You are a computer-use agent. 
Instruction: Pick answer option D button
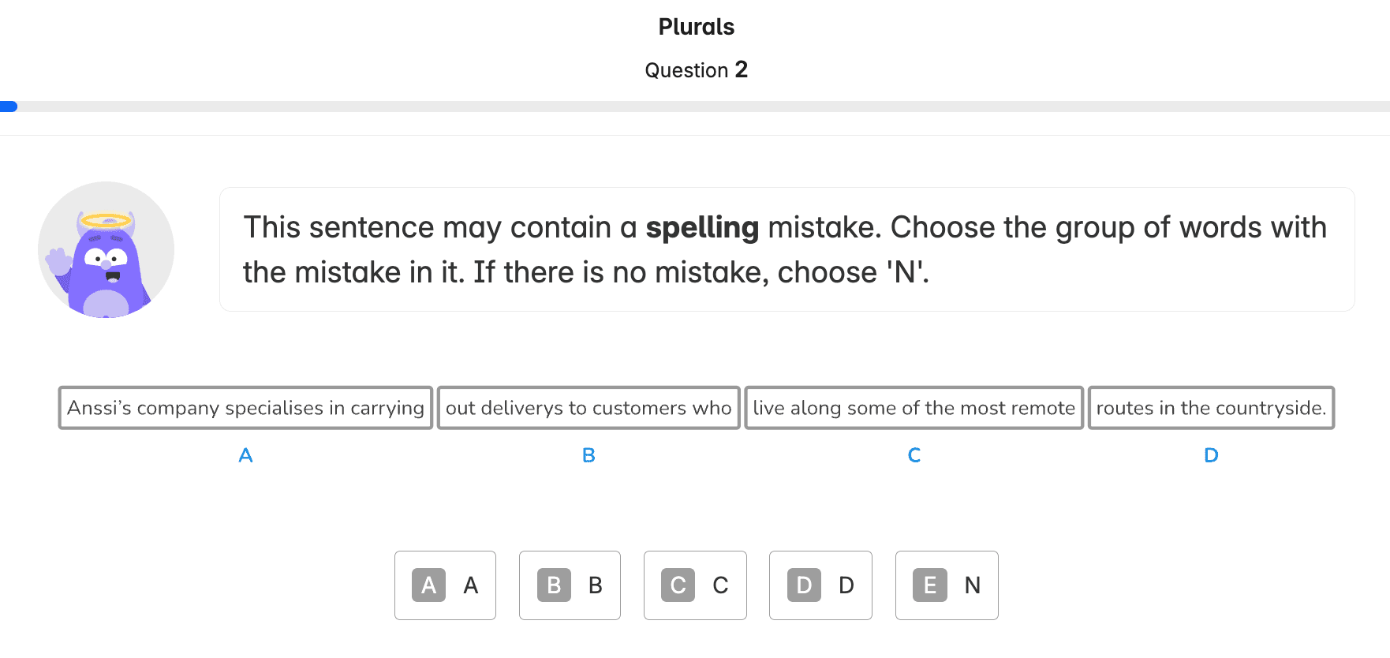click(x=820, y=585)
